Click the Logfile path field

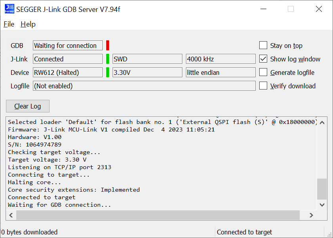(x=144, y=86)
